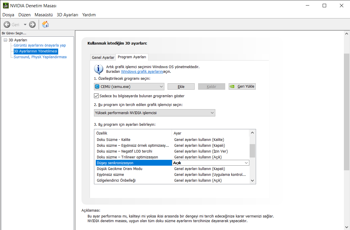Go to the Home page icon
Image resolution: width=350 pixels, height=230 pixels.
pos(45,24)
